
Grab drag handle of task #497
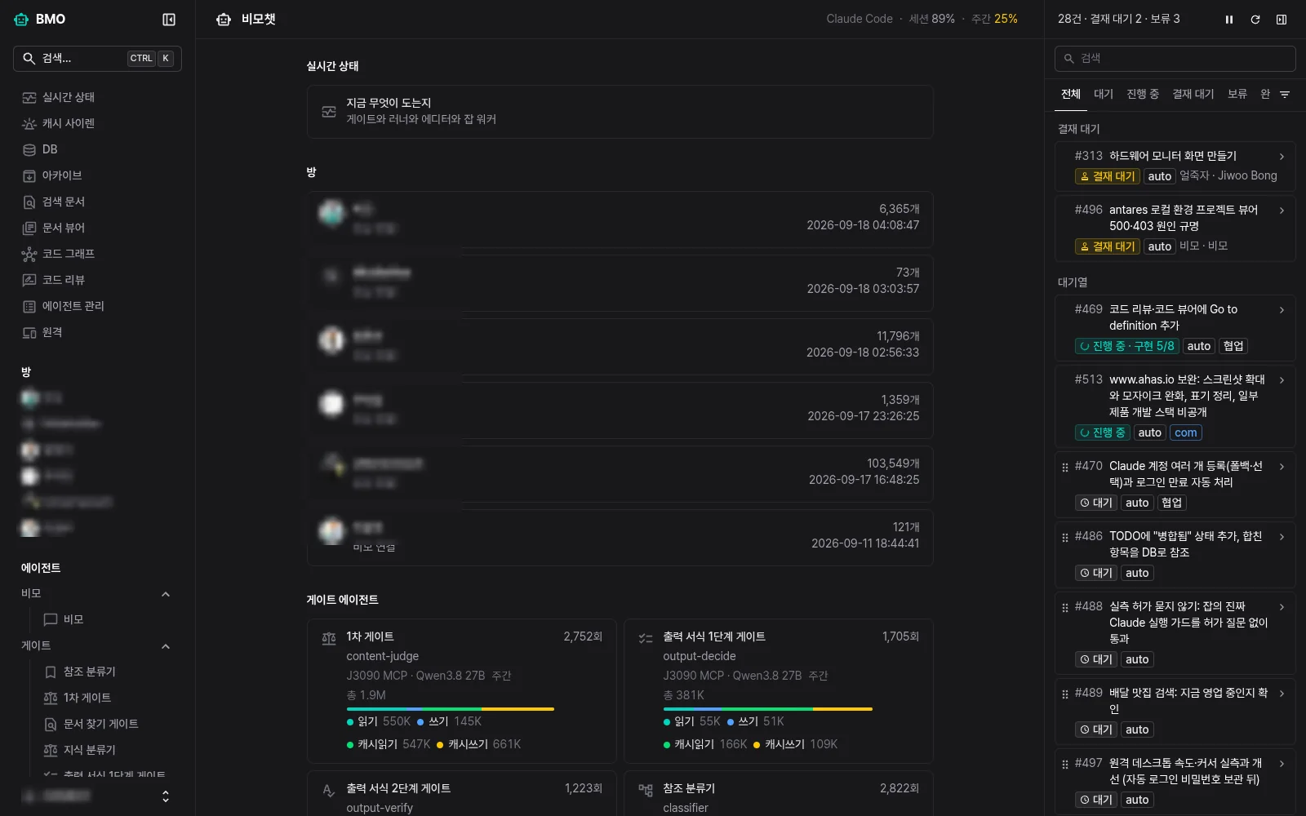pyautogui.click(x=1064, y=765)
